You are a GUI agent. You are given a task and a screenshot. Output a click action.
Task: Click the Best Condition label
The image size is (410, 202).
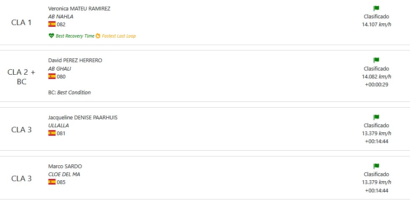click(74, 93)
